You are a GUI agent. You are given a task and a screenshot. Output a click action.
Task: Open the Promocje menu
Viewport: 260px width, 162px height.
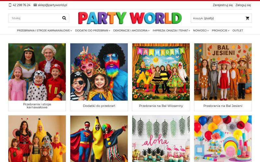click(220, 30)
